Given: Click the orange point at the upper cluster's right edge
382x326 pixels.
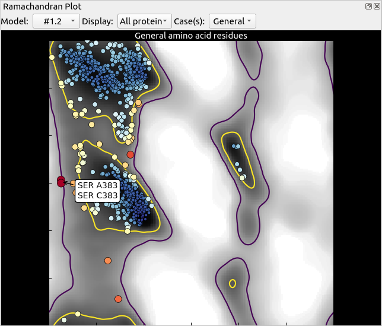Looking at the screenshot, I should (x=138, y=103).
